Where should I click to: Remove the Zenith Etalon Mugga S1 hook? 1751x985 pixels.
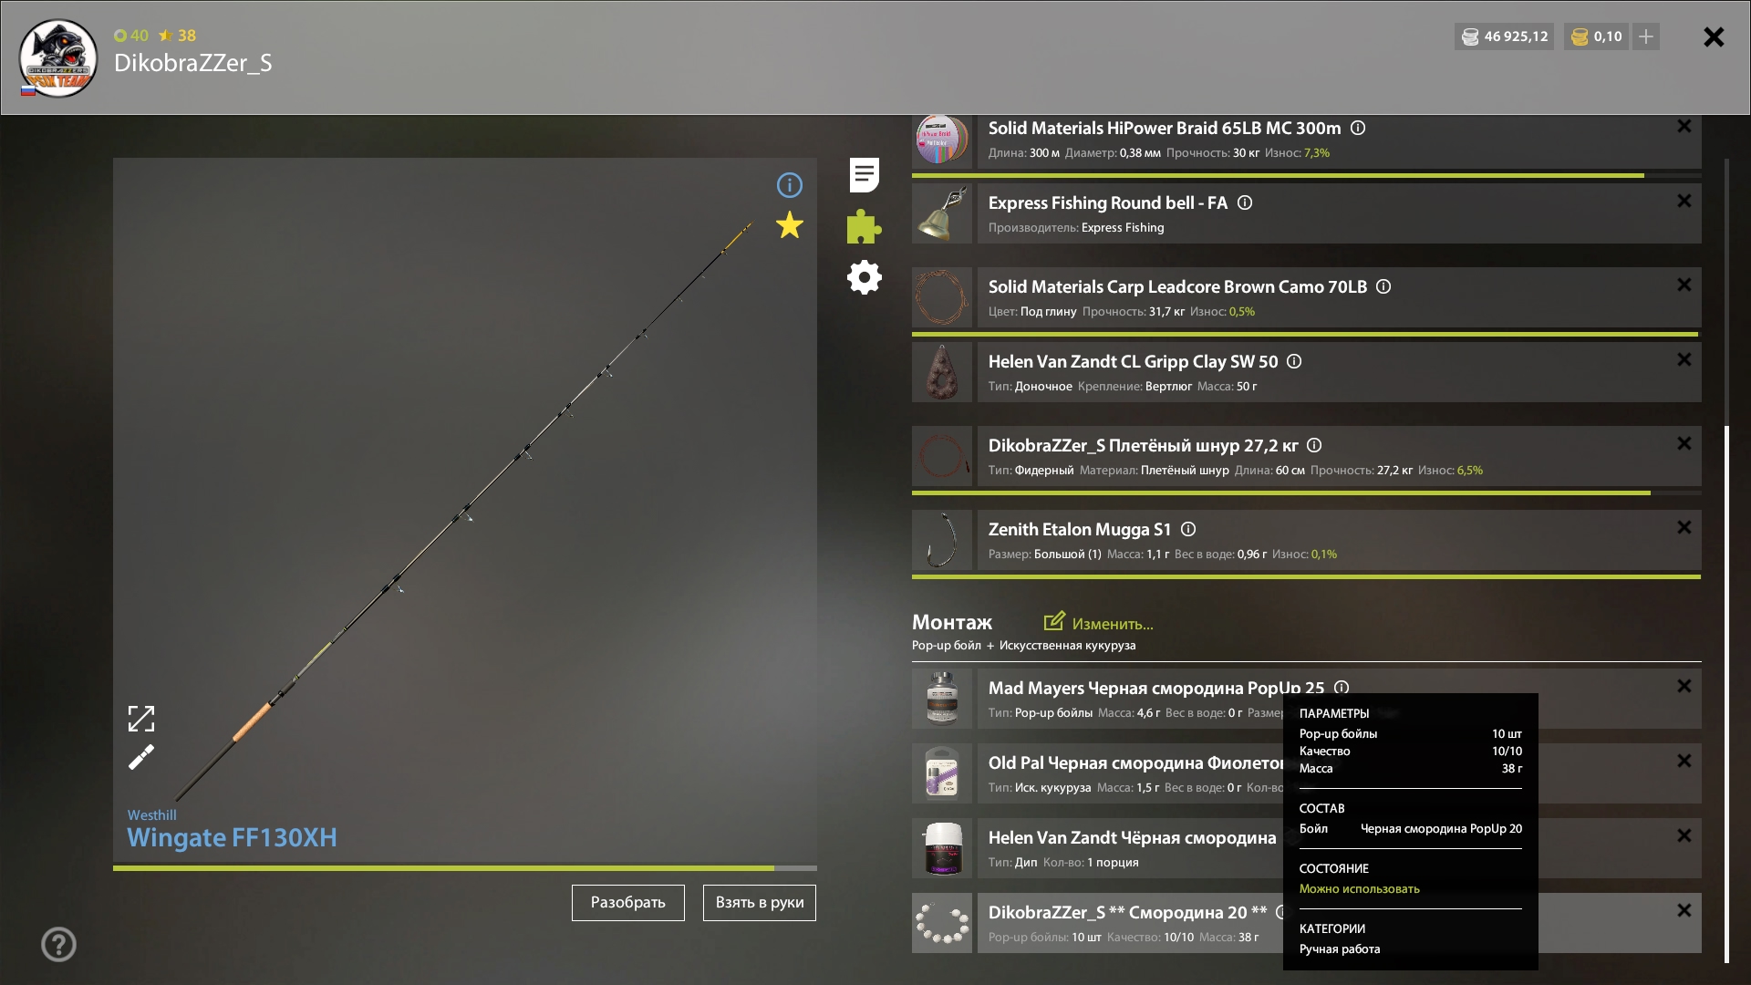(1684, 527)
